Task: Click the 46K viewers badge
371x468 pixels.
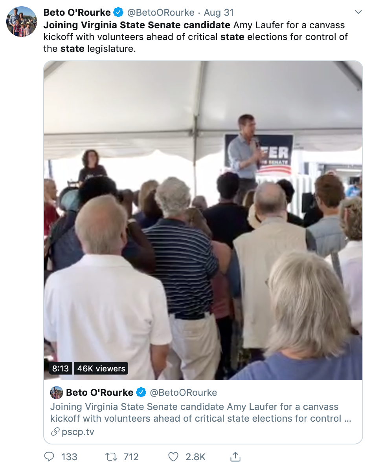Action: click(101, 368)
